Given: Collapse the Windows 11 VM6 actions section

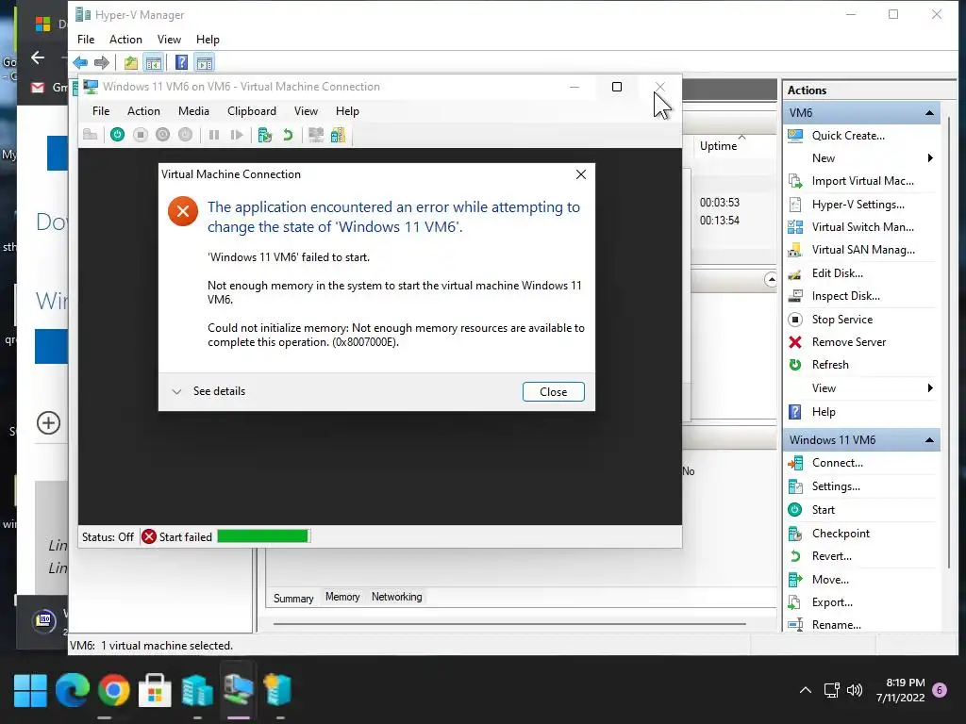Looking at the screenshot, I should click(929, 440).
